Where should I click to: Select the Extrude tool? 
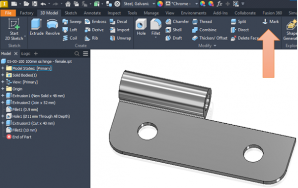tap(36, 27)
